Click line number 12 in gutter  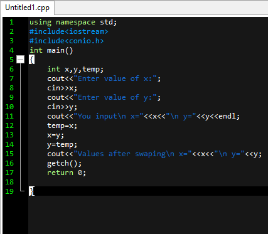point(9,125)
